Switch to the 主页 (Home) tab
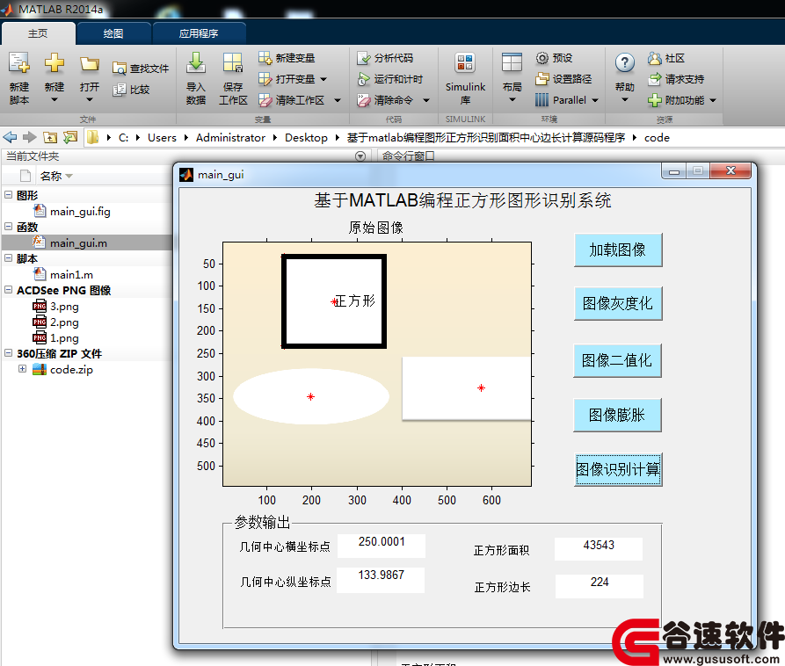This screenshot has width=785, height=666. [38, 33]
